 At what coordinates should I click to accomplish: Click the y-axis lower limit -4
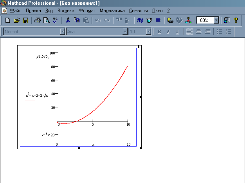click(46, 134)
